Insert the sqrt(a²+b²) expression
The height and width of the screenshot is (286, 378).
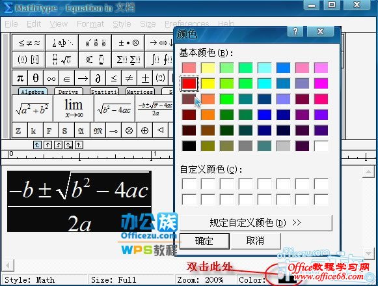point(33,108)
